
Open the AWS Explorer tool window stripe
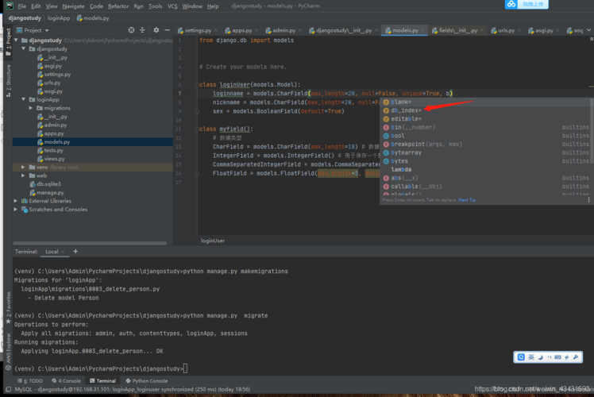pyautogui.click(x=8, y=352)
